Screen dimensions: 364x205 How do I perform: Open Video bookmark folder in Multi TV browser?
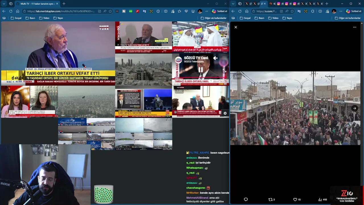point(44,18)
